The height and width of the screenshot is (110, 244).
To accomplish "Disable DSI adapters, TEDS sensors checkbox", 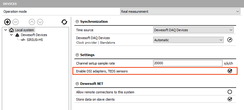I will pos(230,71).
